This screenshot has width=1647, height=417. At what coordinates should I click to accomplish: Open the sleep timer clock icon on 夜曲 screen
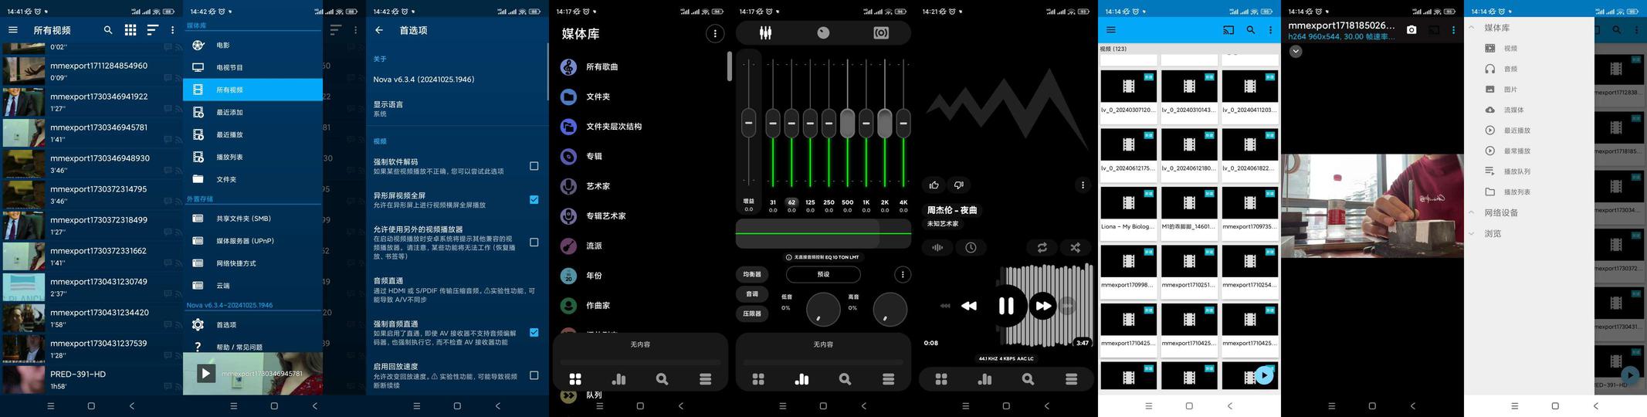tap(971, 248)
